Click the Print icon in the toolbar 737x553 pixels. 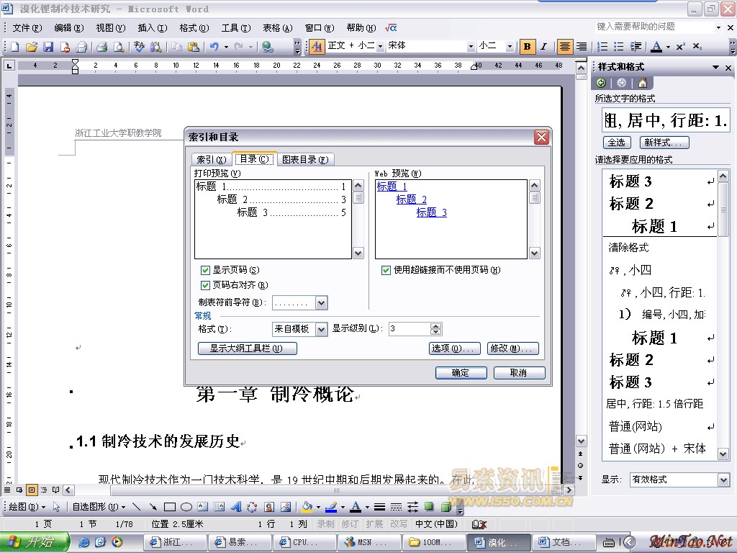(x=101, y=47)
